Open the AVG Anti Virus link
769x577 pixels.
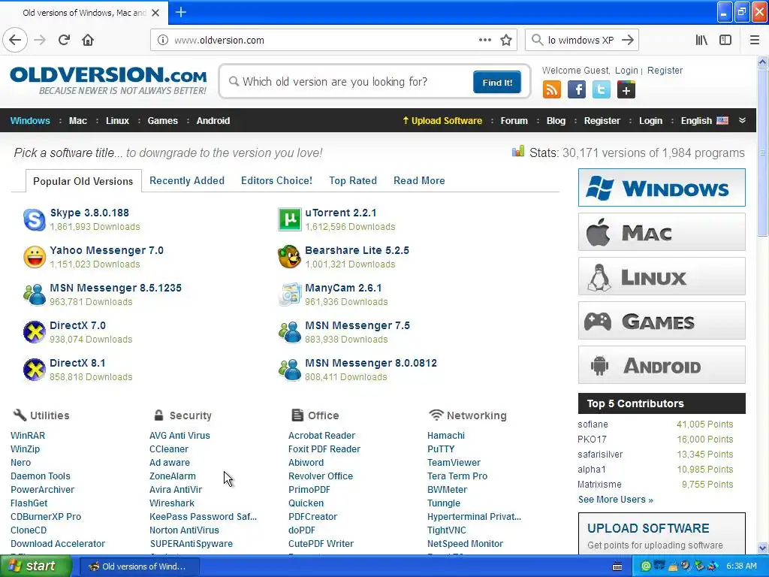click(x=179, y=436)
